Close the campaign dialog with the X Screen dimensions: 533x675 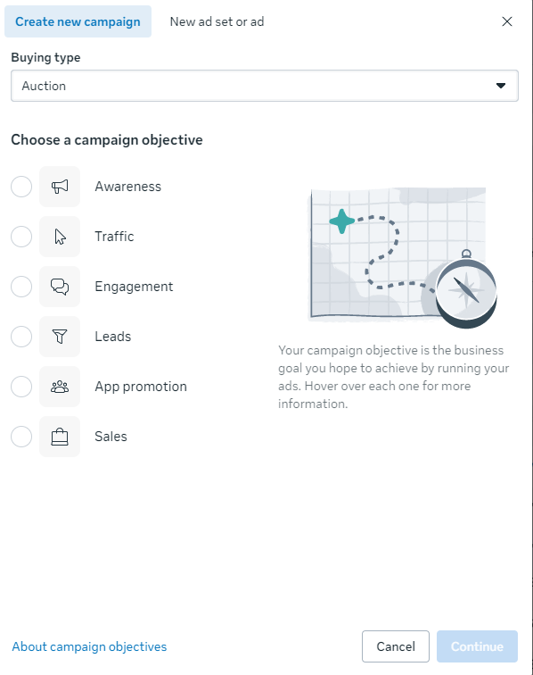(x=507, y=21)
